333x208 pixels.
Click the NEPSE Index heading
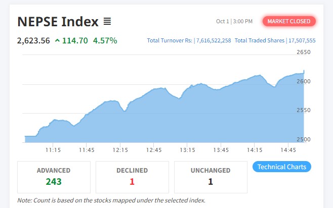pyautogui.click(x=58, y=21)
